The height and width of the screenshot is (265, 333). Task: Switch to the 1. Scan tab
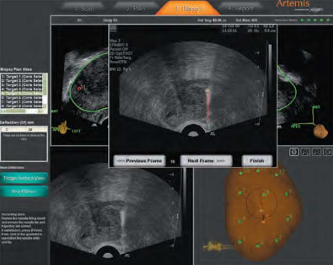coord(84,9)
